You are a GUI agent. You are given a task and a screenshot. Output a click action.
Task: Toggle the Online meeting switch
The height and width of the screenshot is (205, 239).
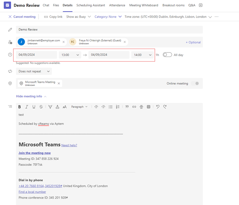[x=195, y=84]
